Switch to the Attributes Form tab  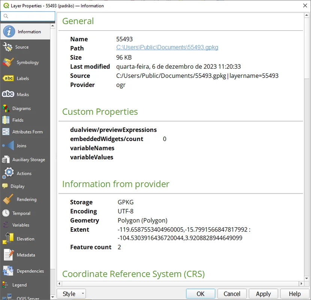tap(27, 132)
